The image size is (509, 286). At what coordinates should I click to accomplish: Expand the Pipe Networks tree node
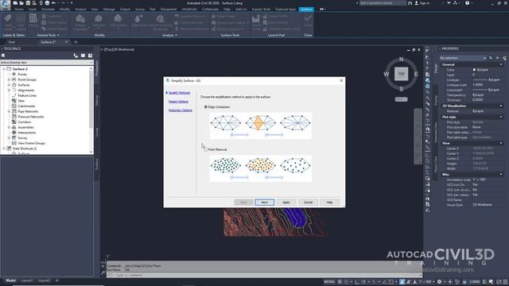(9, 111)
